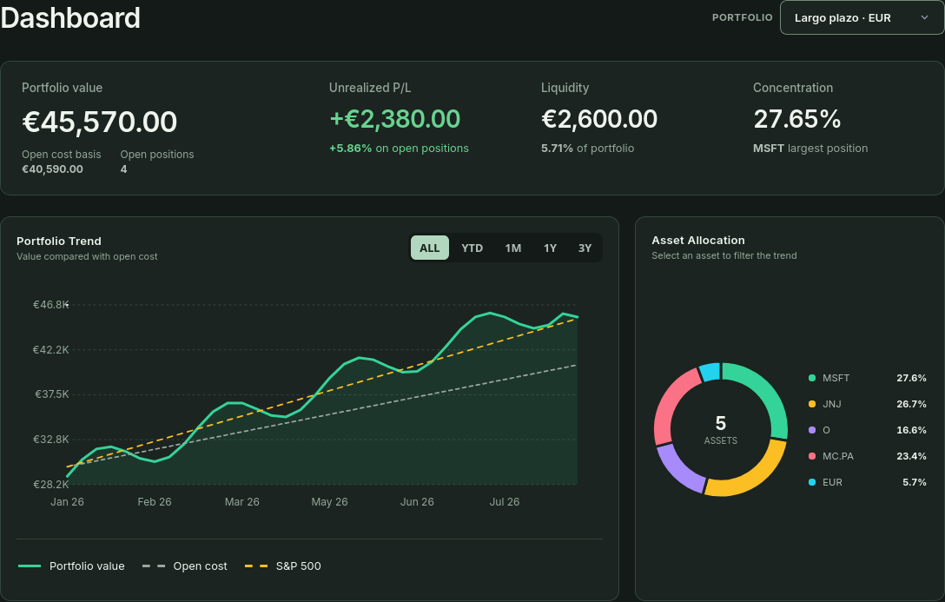
Task: Click the cyan EUR donut segment
Action: coord(710,372)
